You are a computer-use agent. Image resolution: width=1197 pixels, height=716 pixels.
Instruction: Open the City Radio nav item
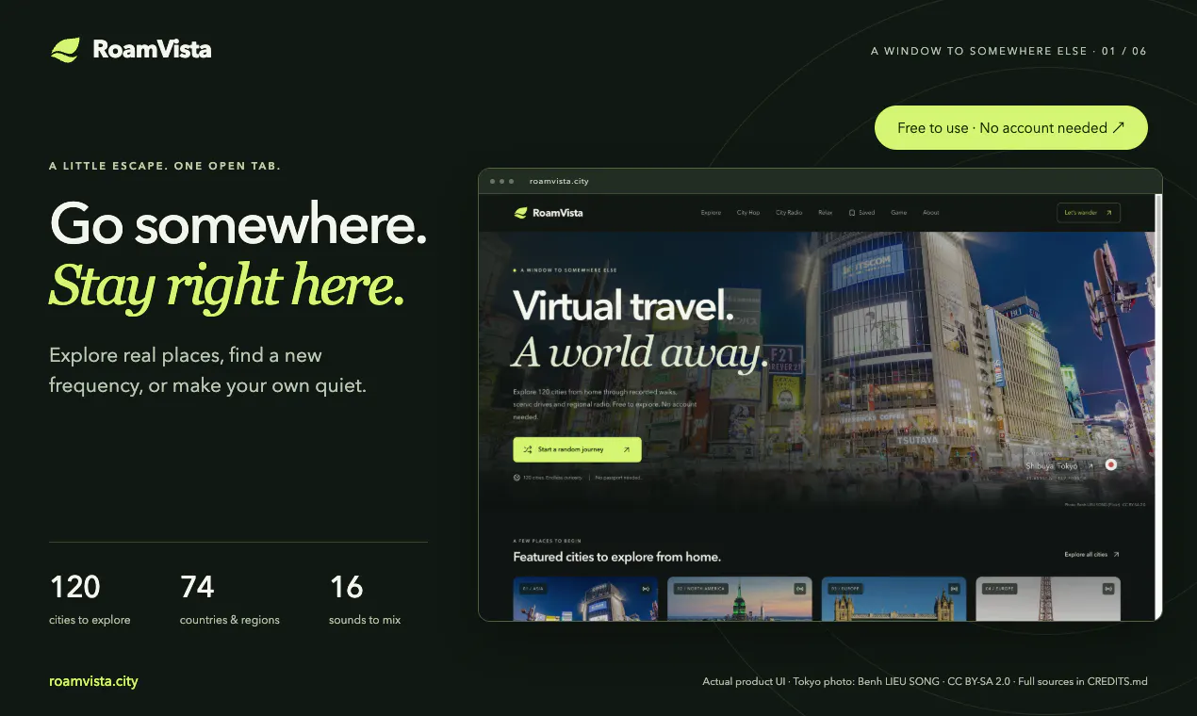coord(789,213)
